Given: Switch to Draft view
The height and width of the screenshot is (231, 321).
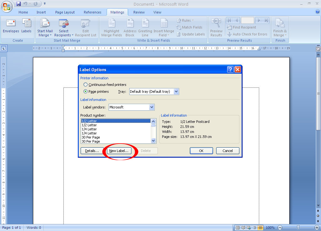Looking at the screenshot, I should (x=260, y=228).
